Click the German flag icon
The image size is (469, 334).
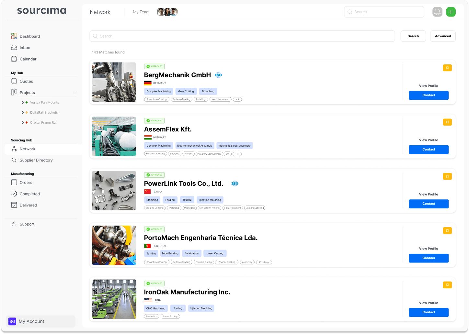148,83
